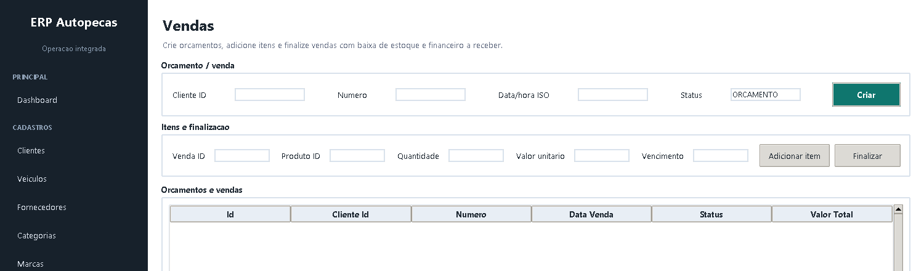Screen dimensions: 924x271
Task: Focus the Venda ID input field
Action: click(242, 156)
